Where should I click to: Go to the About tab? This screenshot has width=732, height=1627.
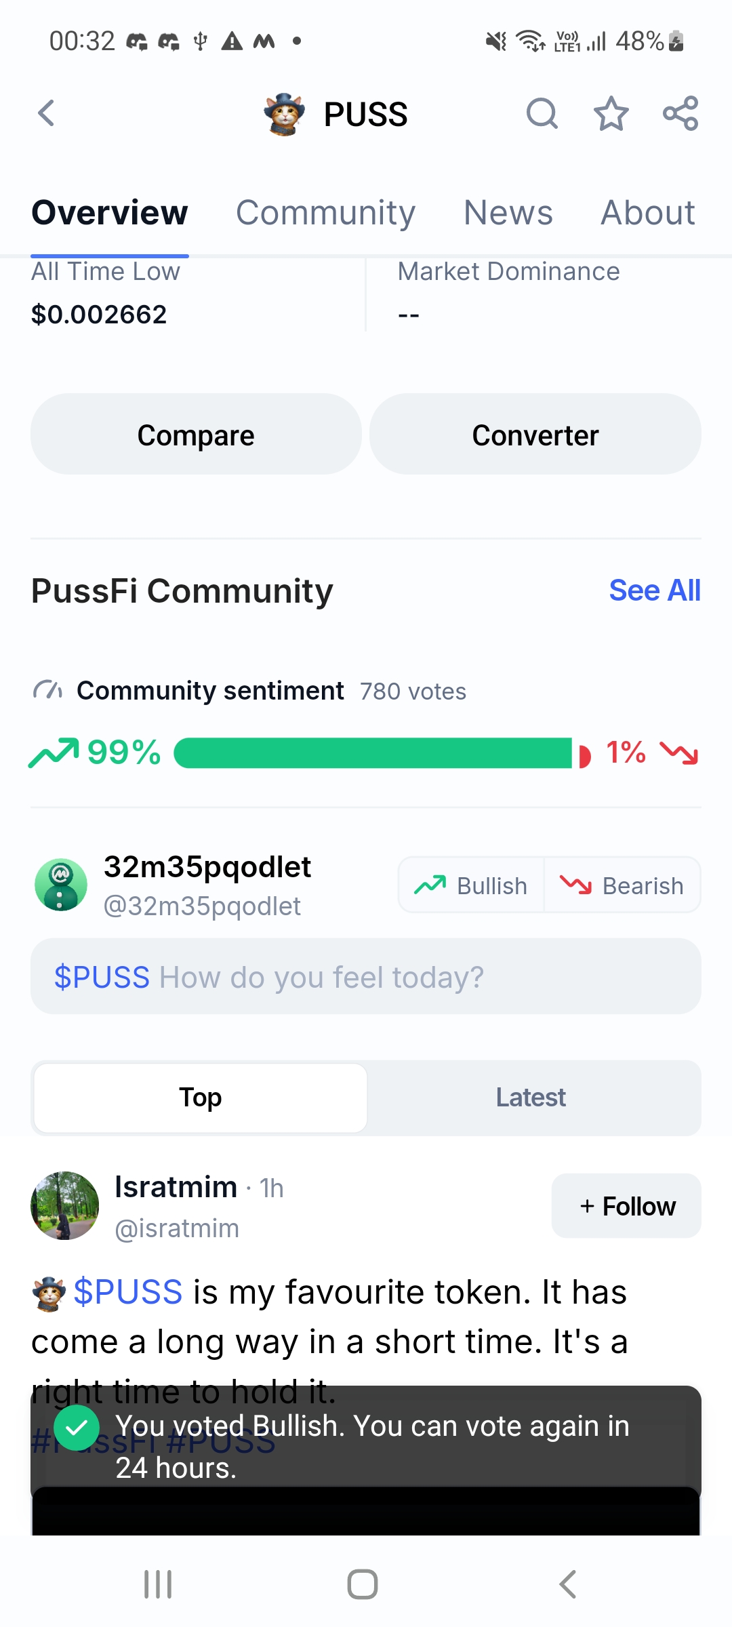point(647,213)
